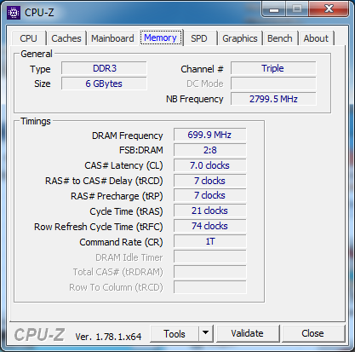Expand the Tools dropdown arrow
This screenshot has height=352, width=355.
click(x=206, y=333)
